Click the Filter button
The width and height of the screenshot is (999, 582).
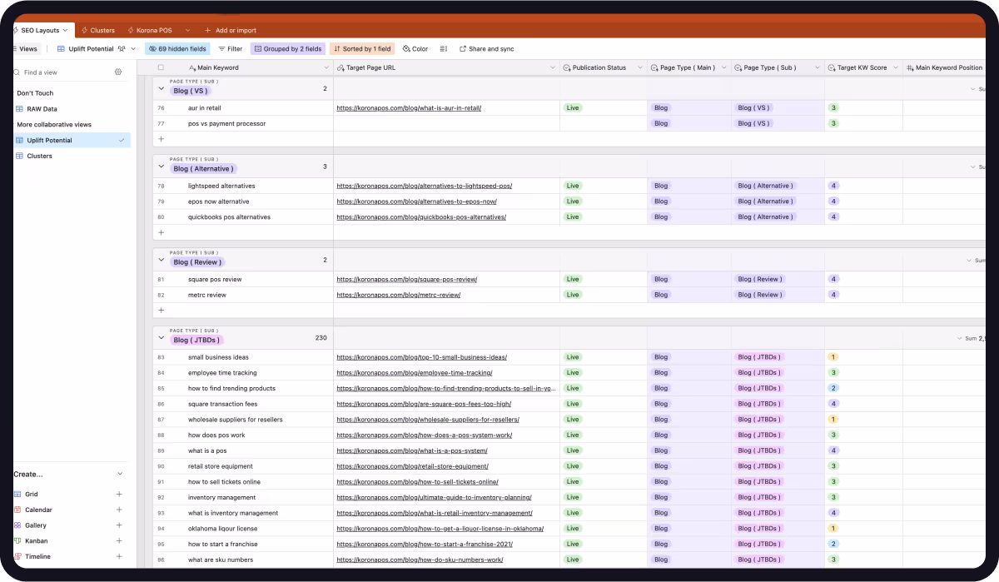point(230,49)
